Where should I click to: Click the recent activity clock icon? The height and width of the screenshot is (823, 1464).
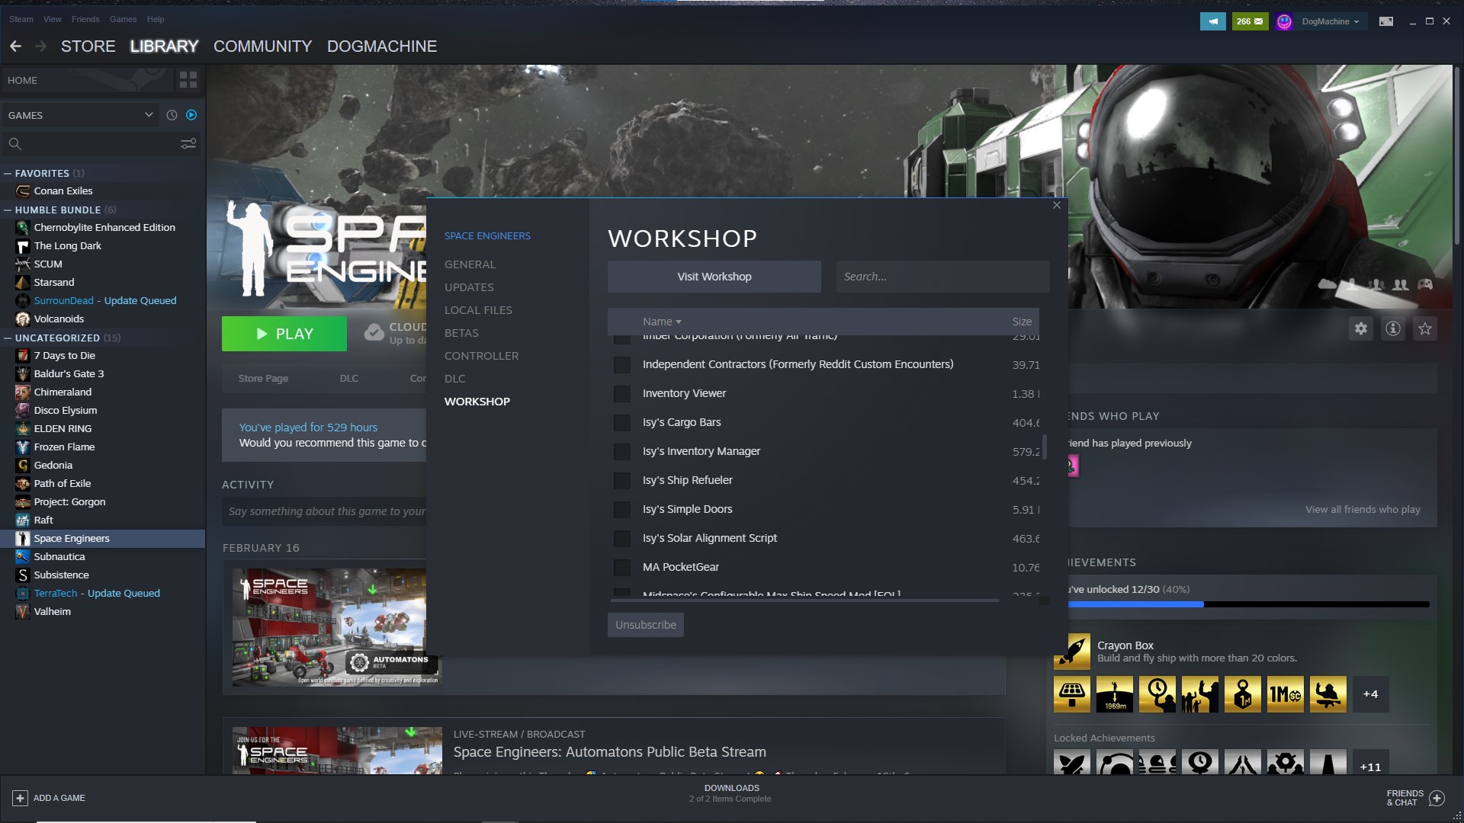pos(172,115)
